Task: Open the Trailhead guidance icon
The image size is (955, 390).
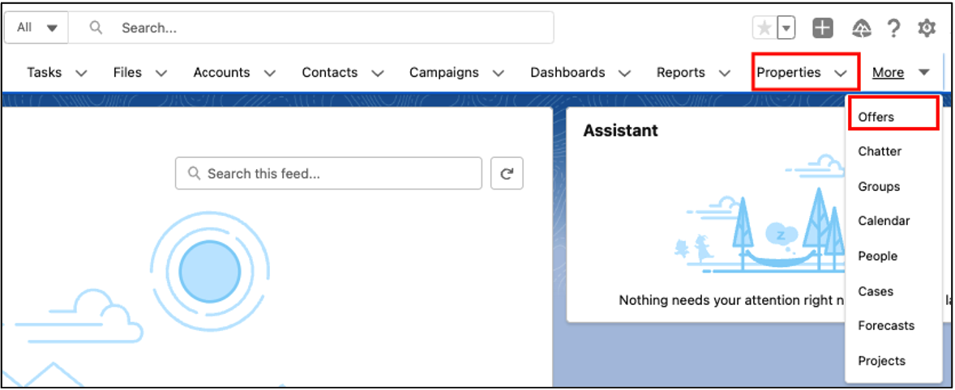Action: (862, 28)
